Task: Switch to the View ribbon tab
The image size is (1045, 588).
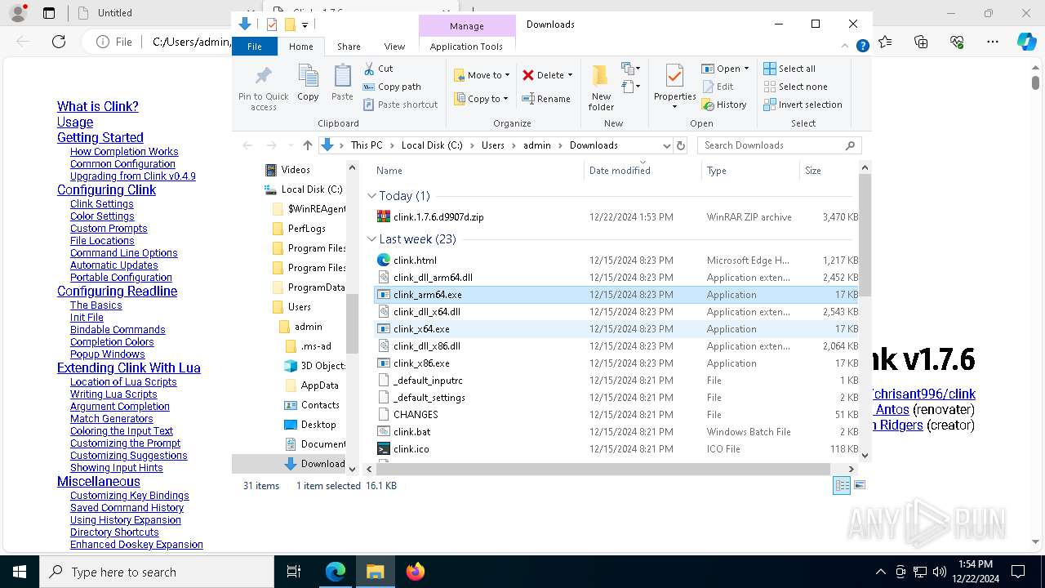Action: pos(394,47)
